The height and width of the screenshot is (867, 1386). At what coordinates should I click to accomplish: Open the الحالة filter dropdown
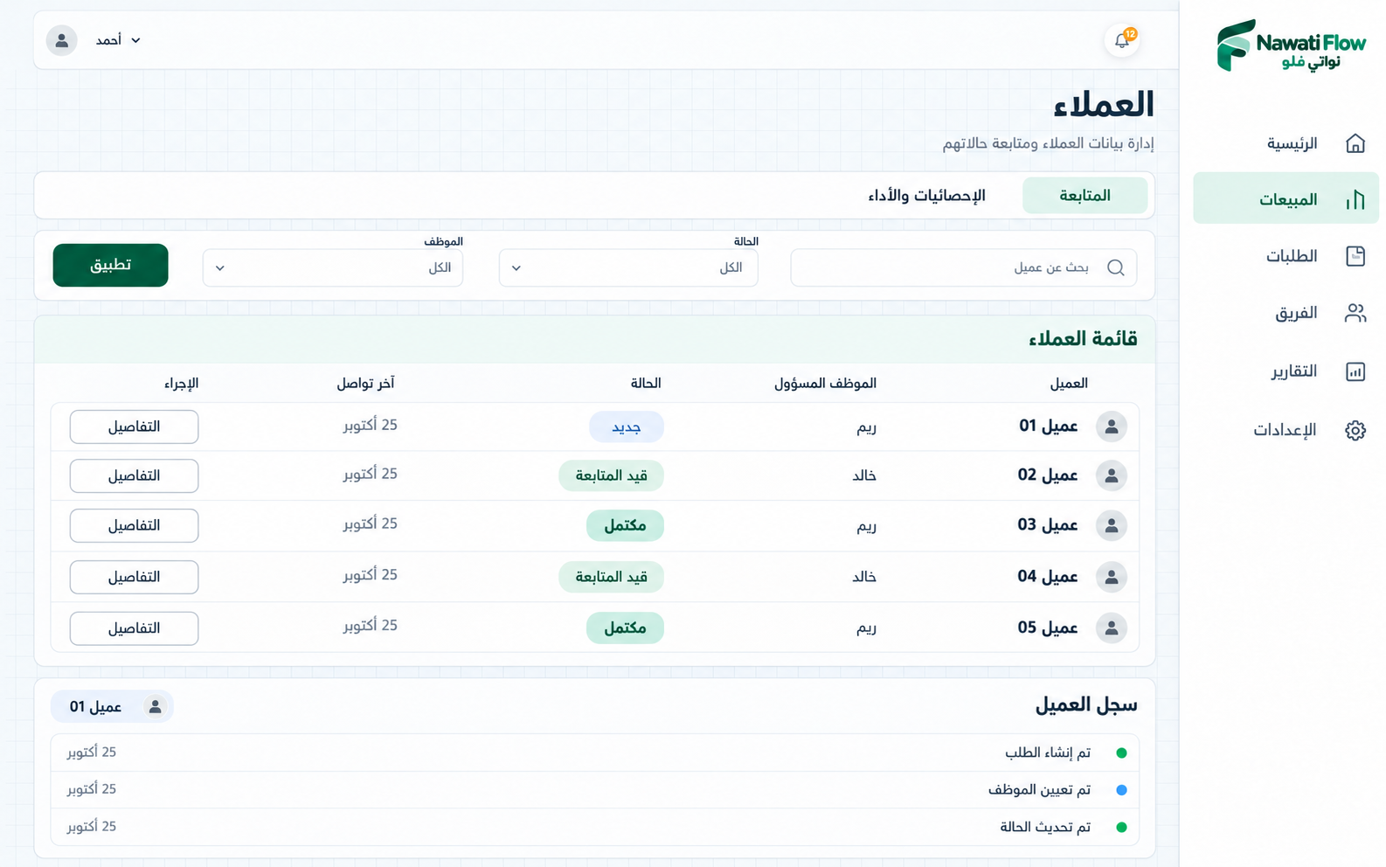point(628,267)
